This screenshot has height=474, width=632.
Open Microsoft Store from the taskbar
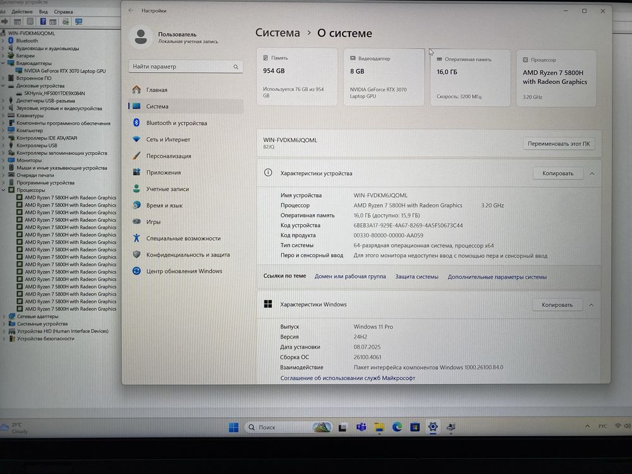click(415, 427)
